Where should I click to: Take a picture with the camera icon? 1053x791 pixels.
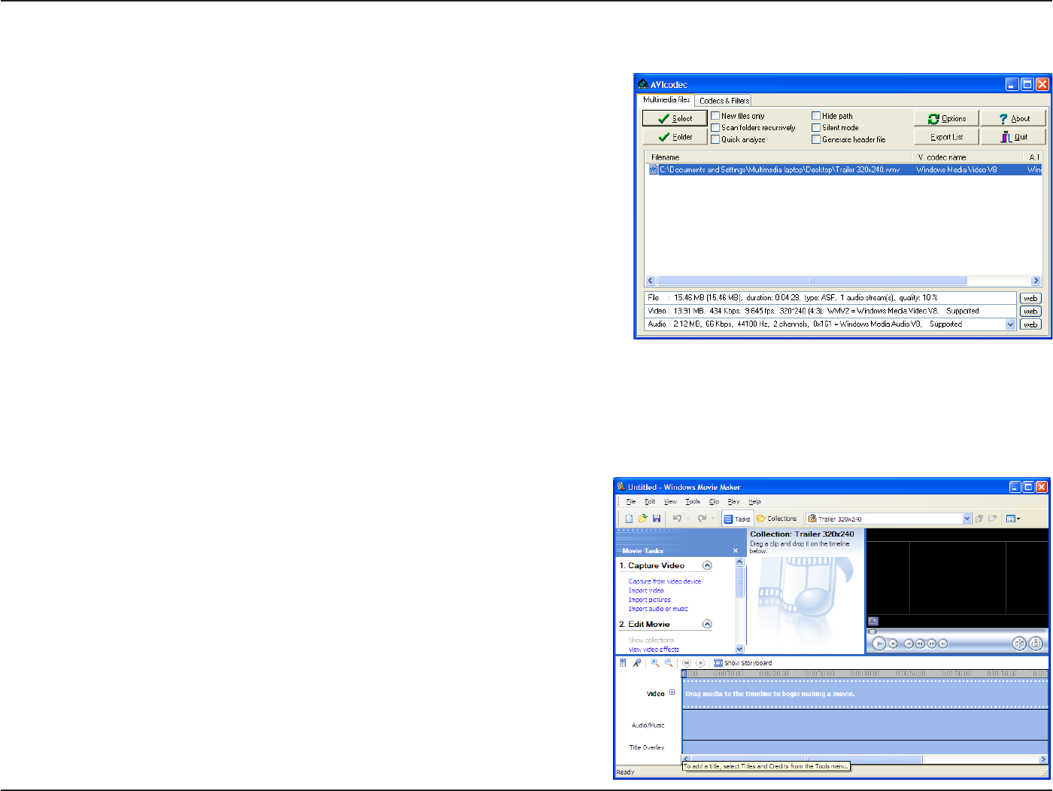[x=1036, y=643]
